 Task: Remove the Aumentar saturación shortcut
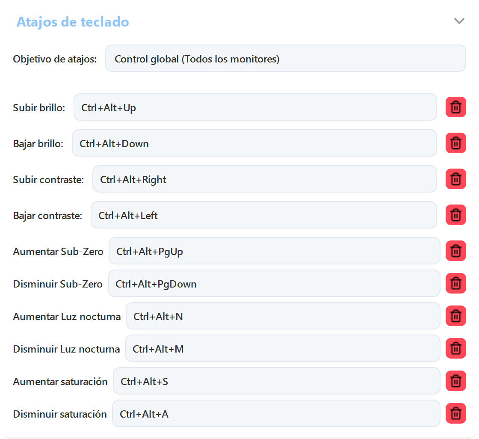pos(455,381)
